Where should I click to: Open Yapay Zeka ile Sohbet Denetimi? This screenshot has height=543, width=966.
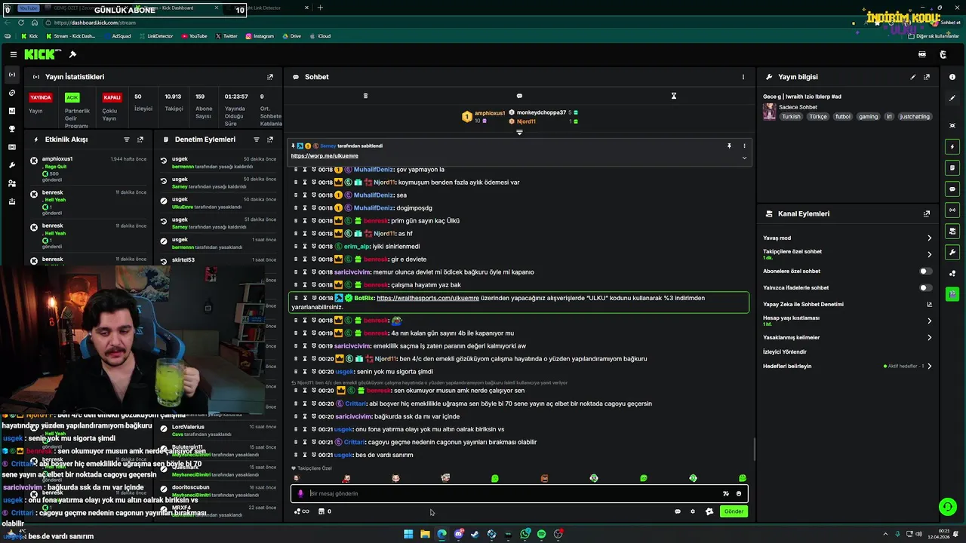[x=929, y=305]
